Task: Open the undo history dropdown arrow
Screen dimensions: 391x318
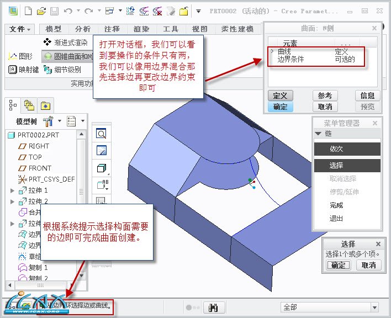Action: click(78, 10)
